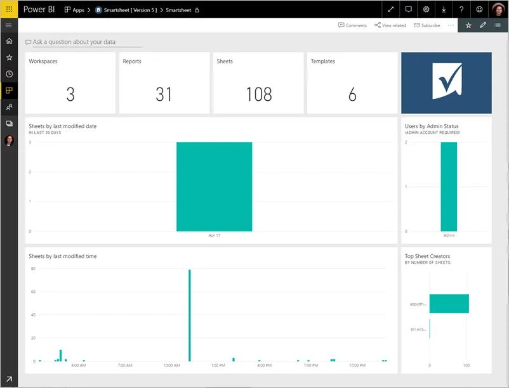The image size is (509, 388).
Task: Open the Workspaces card tile
Action: 70,83
